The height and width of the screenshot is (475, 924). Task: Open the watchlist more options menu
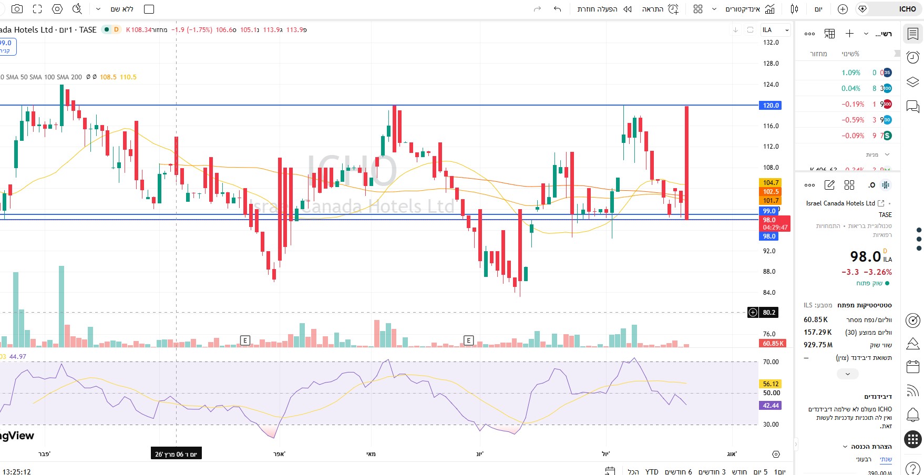(809, 34)
